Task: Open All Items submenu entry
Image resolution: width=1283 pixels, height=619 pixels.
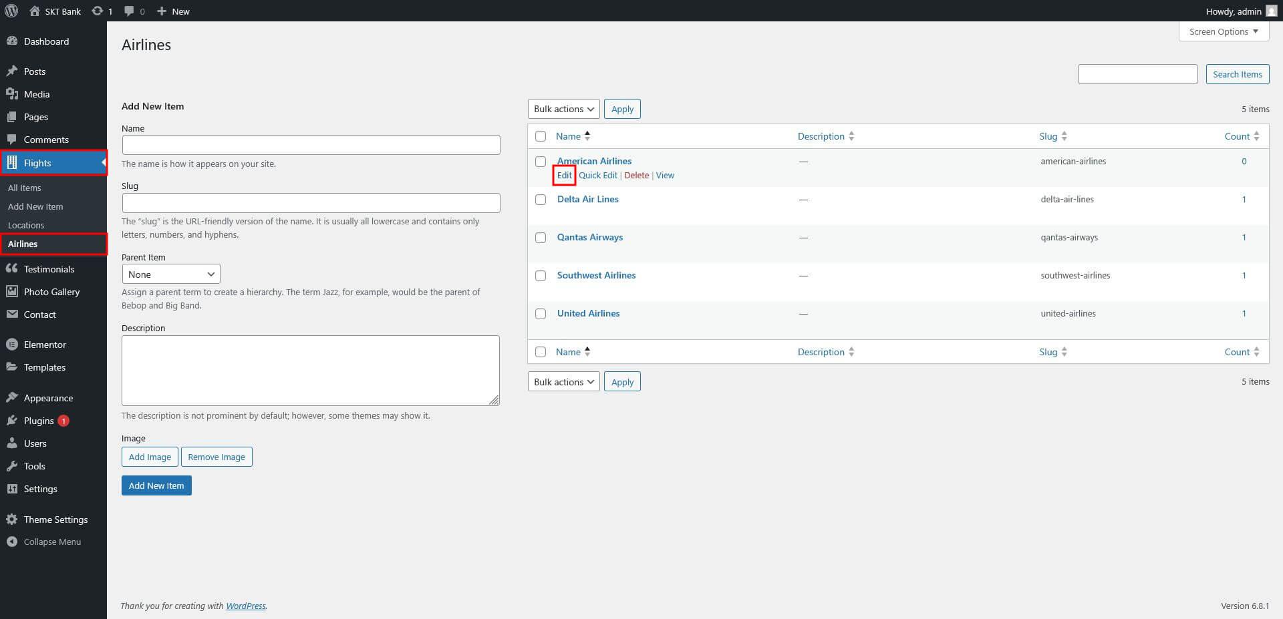Action: tap(25, 188)
